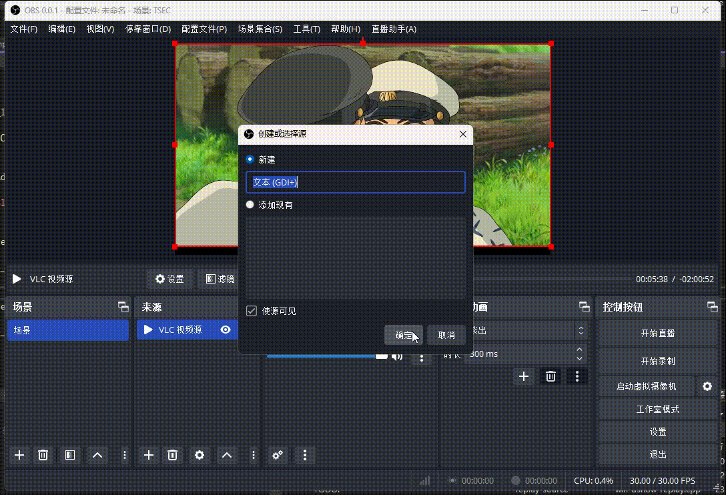The image size is (726, 495).
Task: Select the 新建 radio option
Action: pos(250,159)
